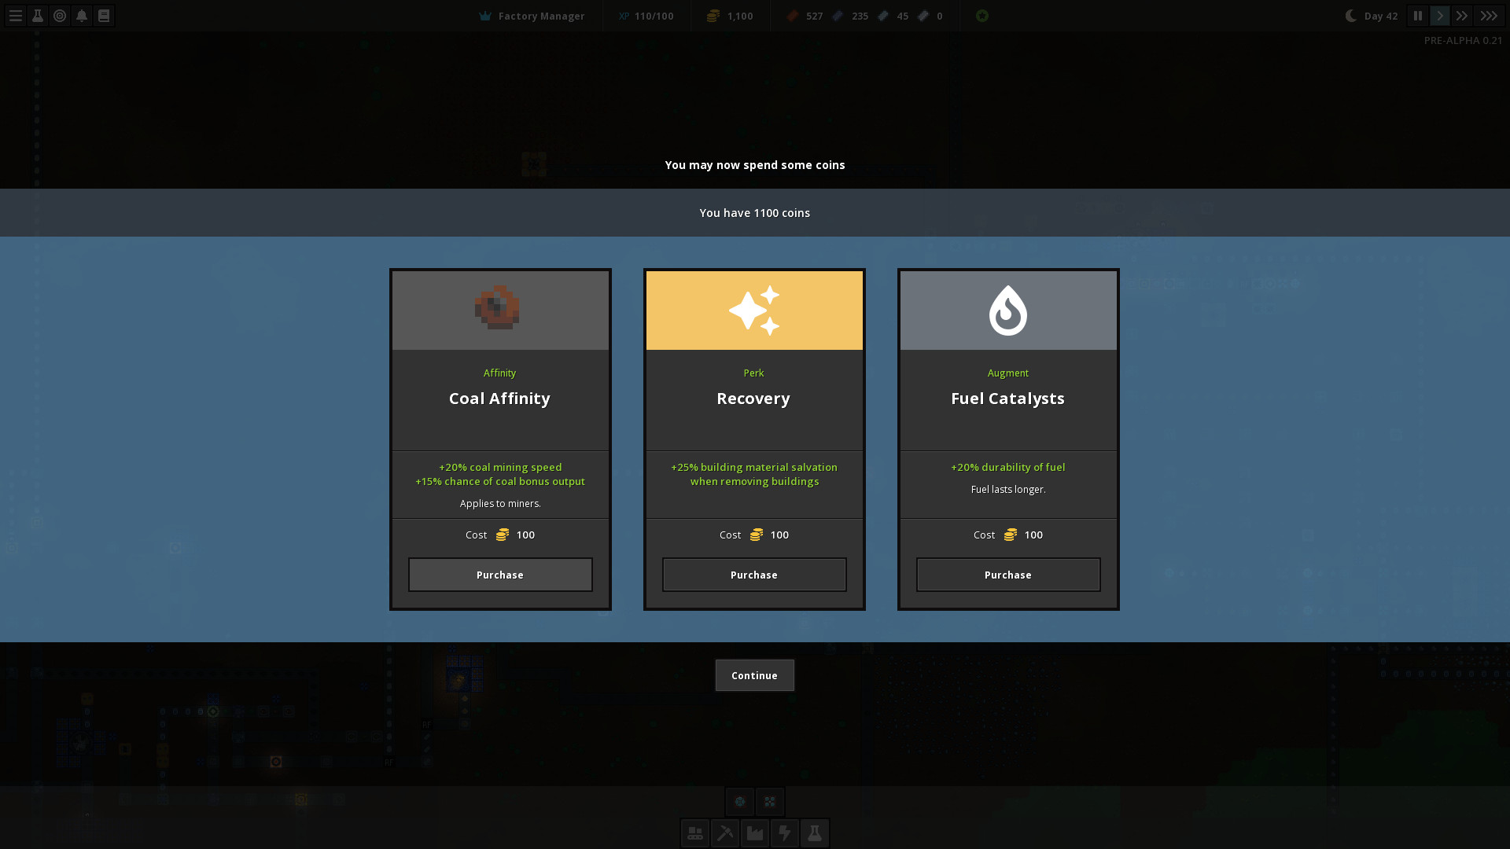Select the conveyor logistics build category
The width and height of the screenshot is (1510, 849).
[x=694, y=833]
